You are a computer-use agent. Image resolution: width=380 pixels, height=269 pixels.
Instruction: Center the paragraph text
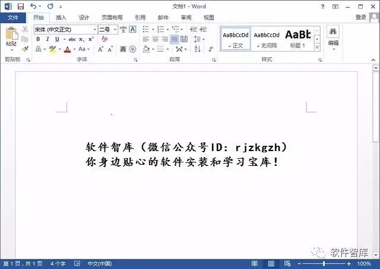(156, 39)
